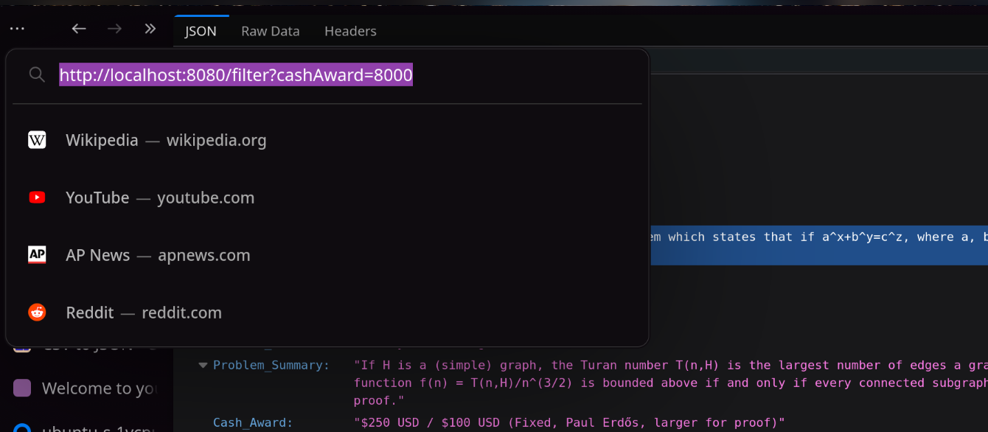Open the Headers tab
Viewport: 988px width, 432px height.
point(350,31)
